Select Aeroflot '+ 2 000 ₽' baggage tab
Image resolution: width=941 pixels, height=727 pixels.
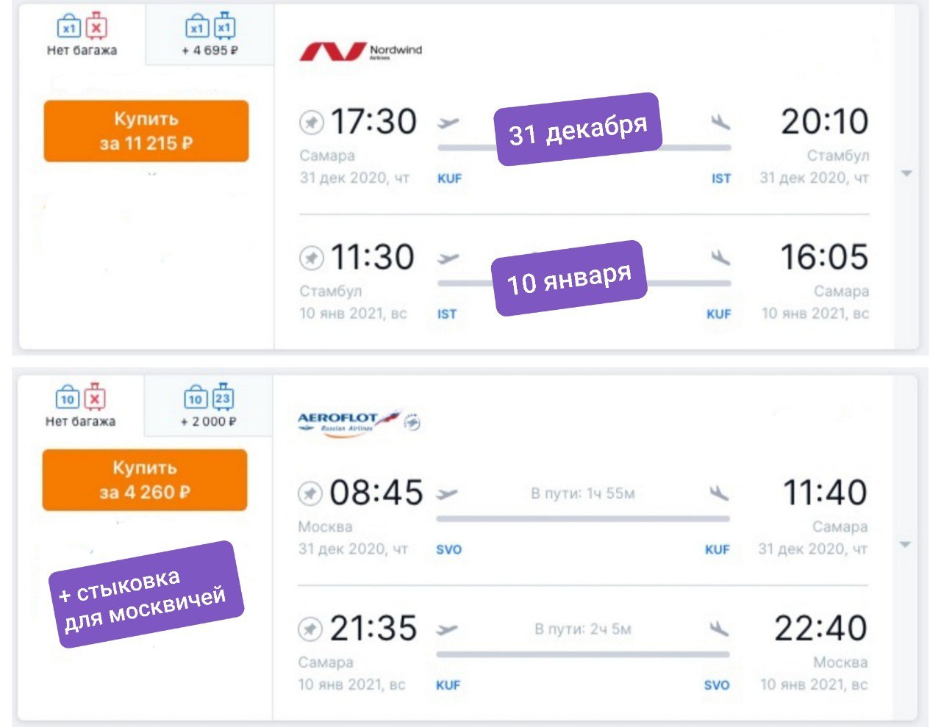pos(208,408)
